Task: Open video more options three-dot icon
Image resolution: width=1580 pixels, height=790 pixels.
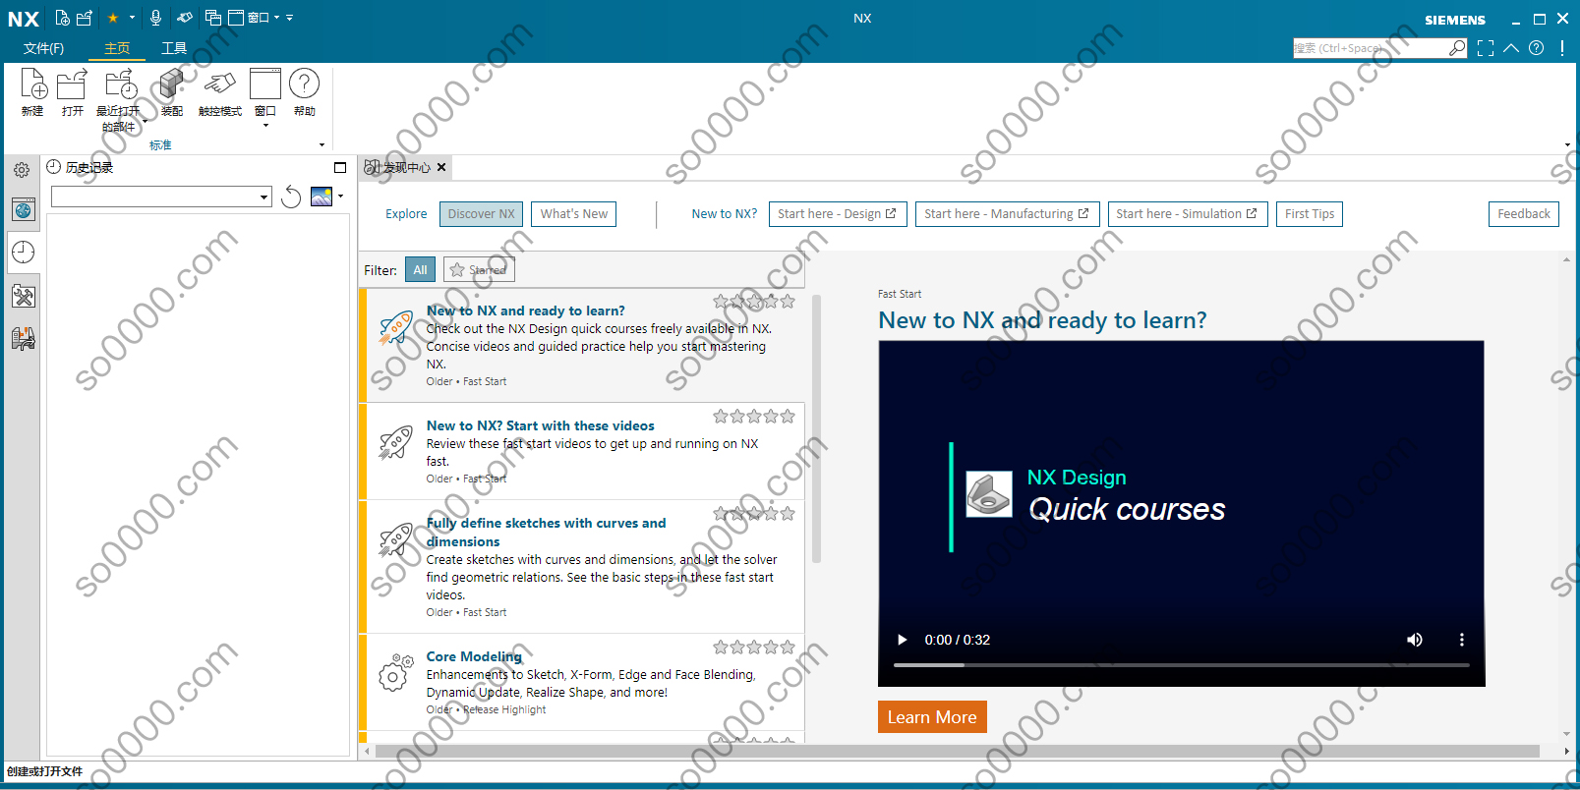Action: [1462, 640]
